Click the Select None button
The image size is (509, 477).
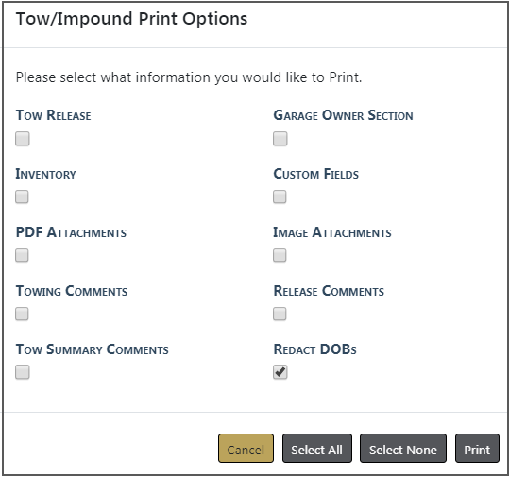(403, 449)
